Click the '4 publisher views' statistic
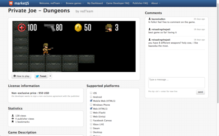The image size is (219, 136). click(x=24, y=119)
